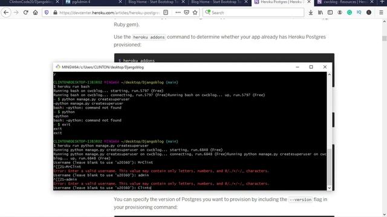Viewport: 387px width, 217px height.
Task: Click the '--version' inline code text
Action: pos(301,200)
